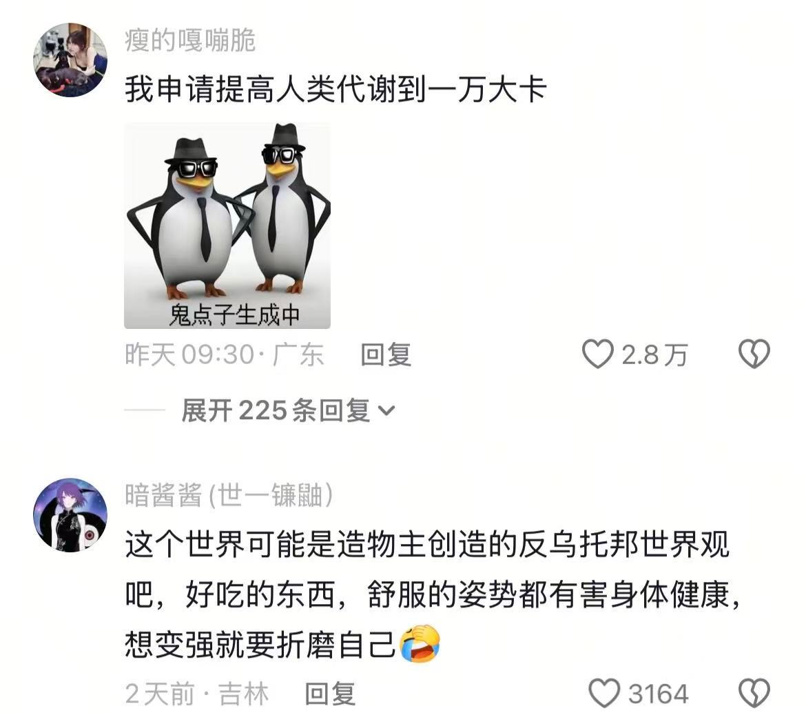Expand the 225 replies chevron

click(386, 410)
